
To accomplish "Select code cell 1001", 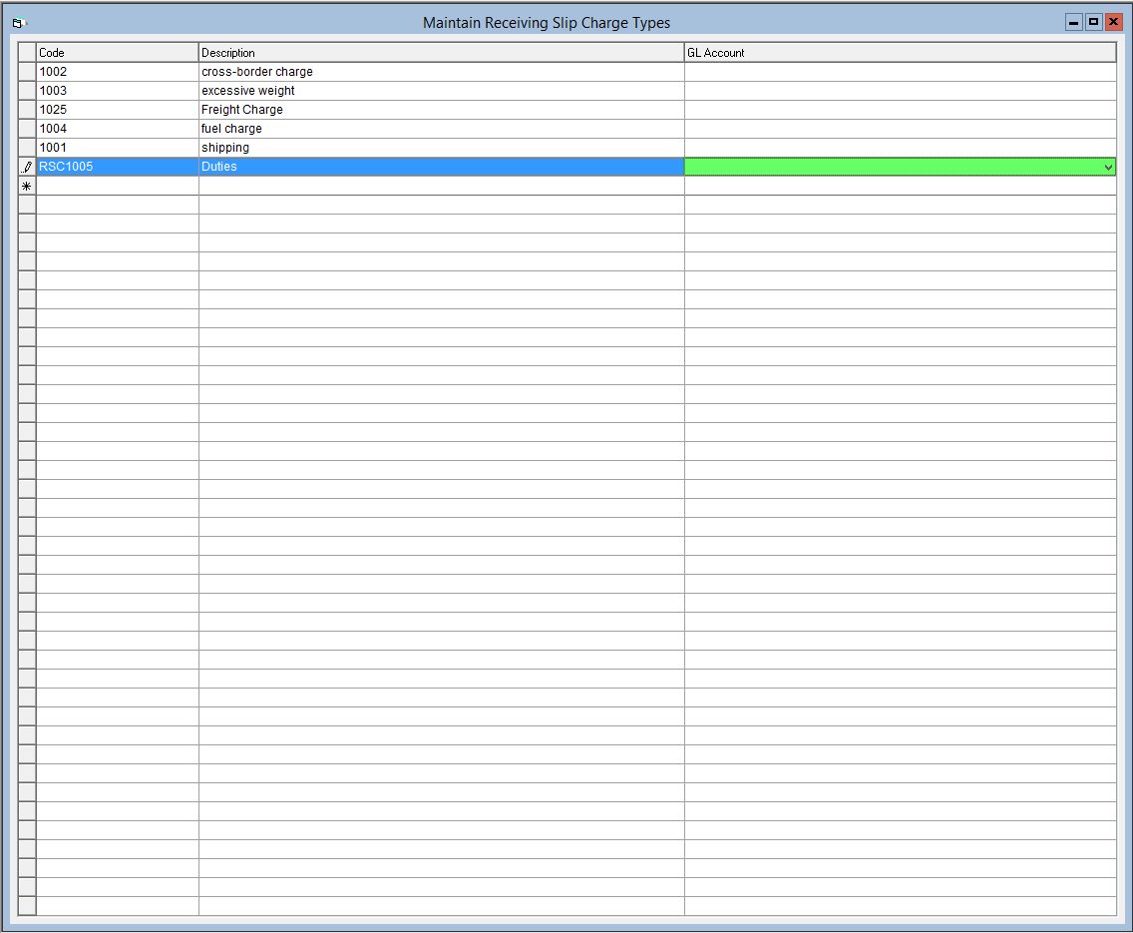I will point(117,148).
